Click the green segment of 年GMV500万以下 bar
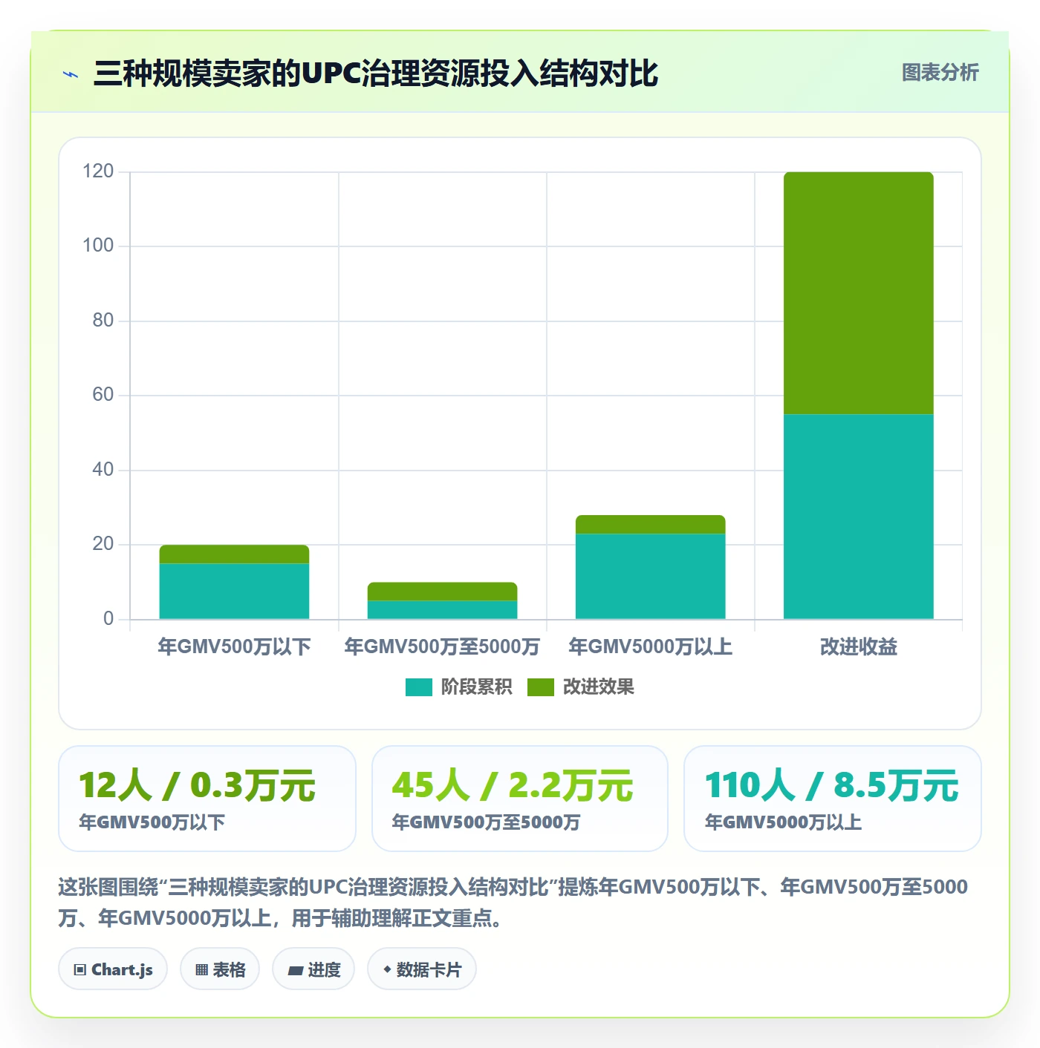Image resolution: width=1040 pixels, height=1048 pixels. click(234, 554)
